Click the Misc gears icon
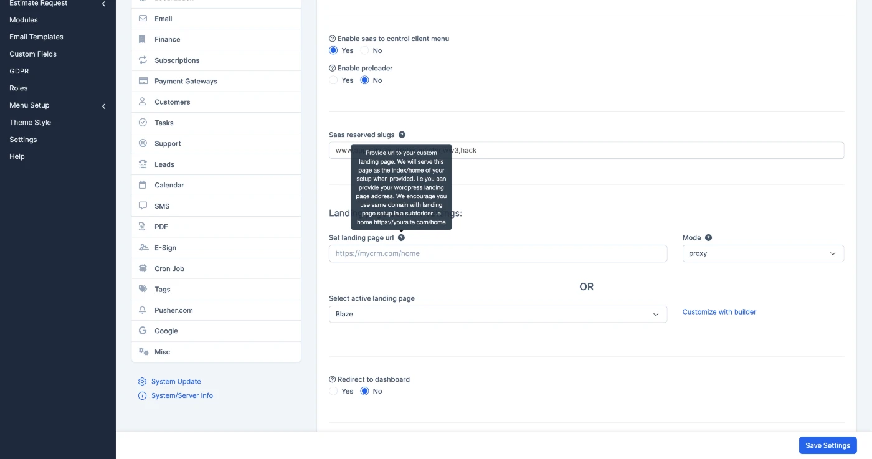Image resolution: width=872 pixels, height=459 pixels. coord(143,352)
